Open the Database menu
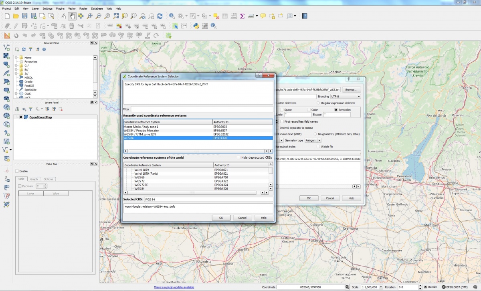 [x=97, y=8]
